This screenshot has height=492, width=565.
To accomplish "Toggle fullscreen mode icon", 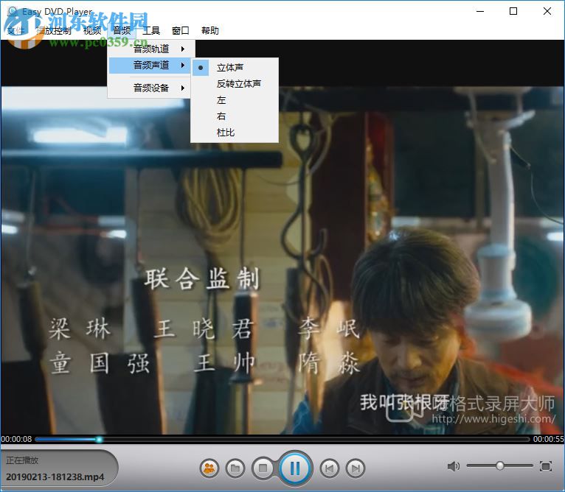I will [546, 466].
